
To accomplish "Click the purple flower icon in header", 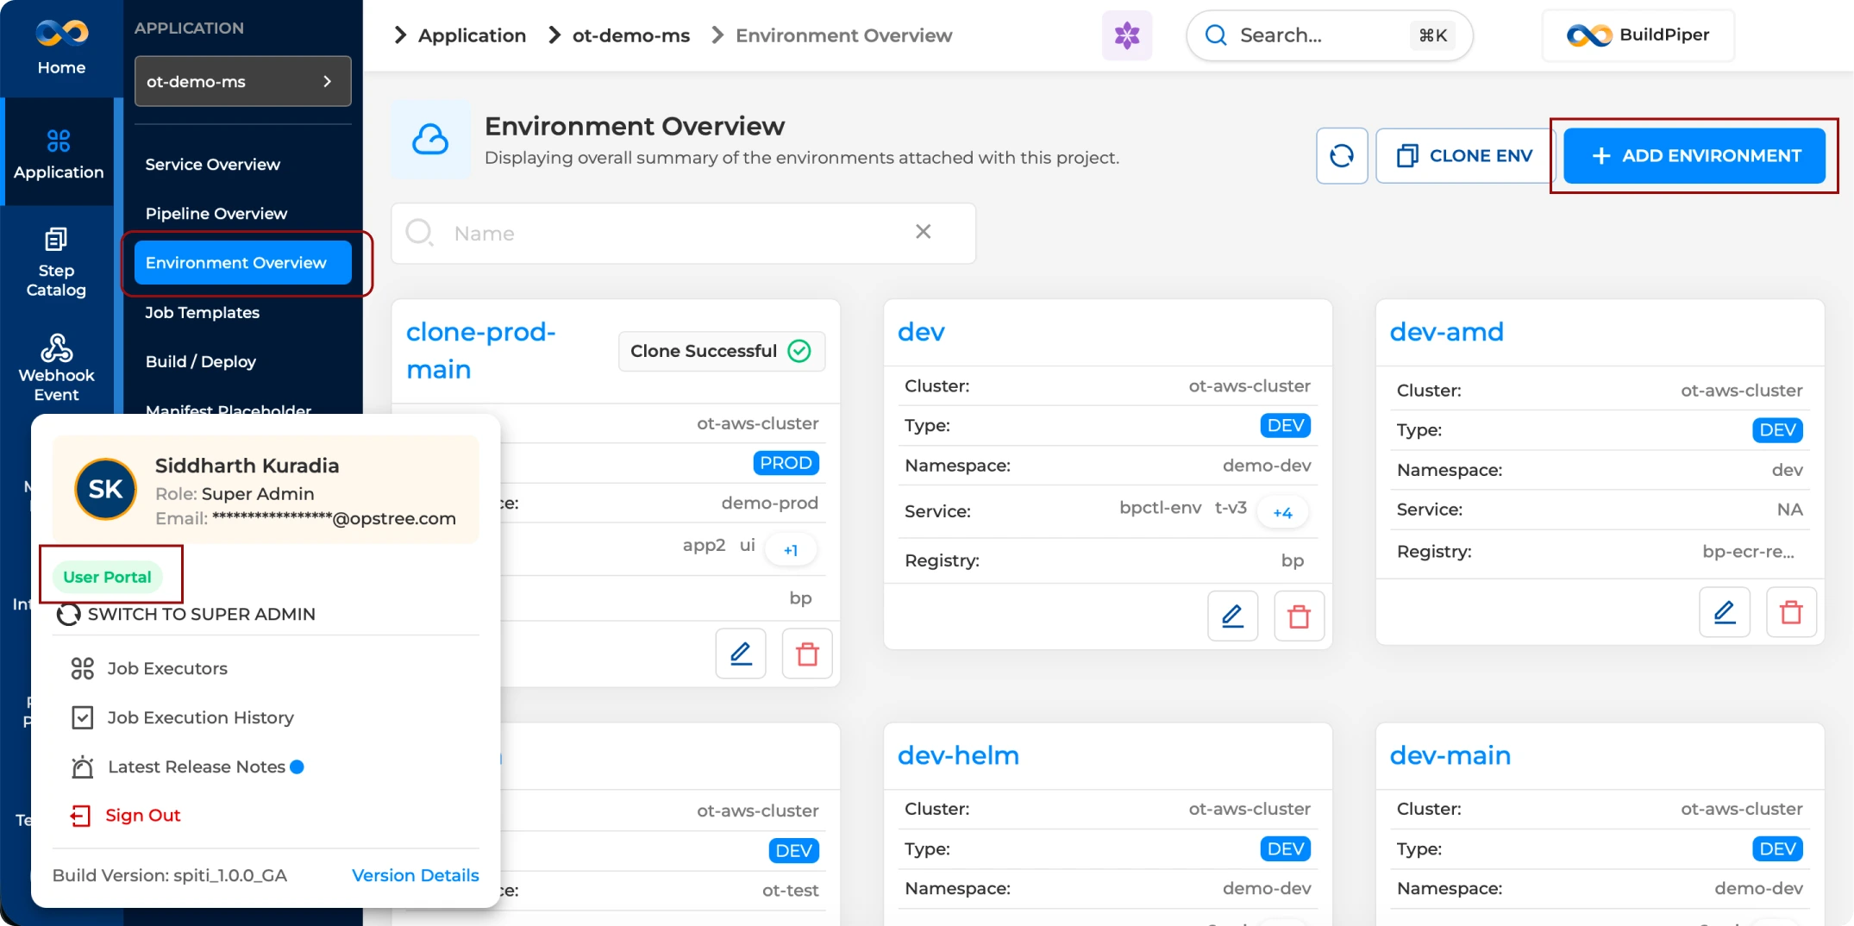I will coord(1126,35).
